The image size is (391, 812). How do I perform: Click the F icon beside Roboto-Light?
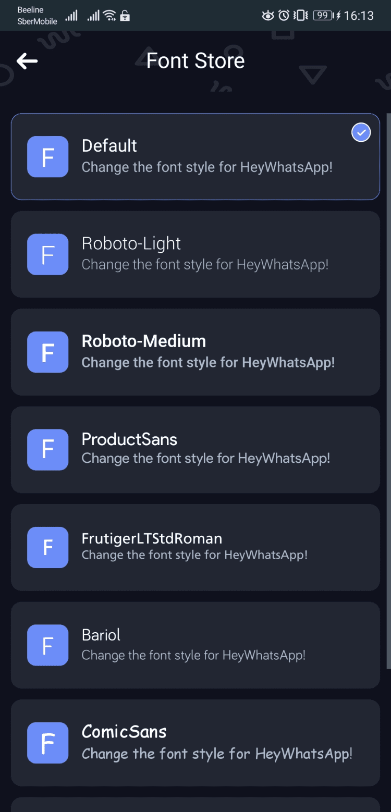[x=47, y=254]
